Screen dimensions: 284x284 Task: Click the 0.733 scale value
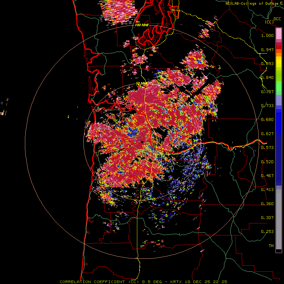[267, 106]
